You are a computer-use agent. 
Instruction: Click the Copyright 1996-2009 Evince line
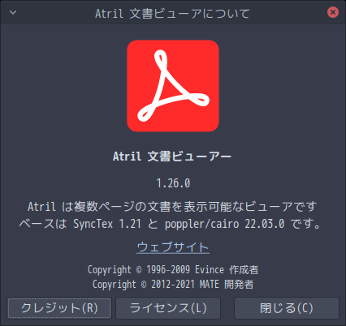tap(173, 270)
